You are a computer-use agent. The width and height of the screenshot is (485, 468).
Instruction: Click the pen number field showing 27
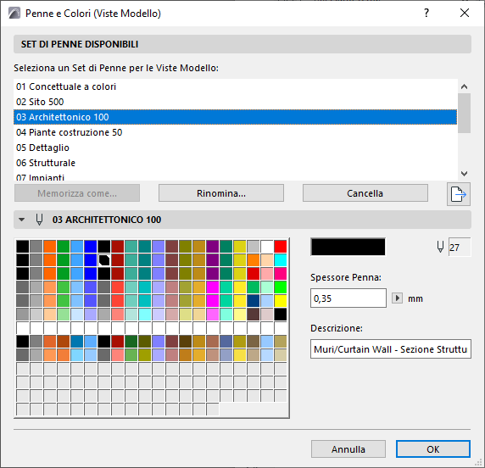coord(460,248)
